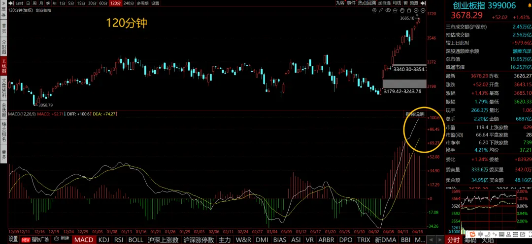Screen dimensions: 532x244
Task: Select K线图 in left sidebar
Action: (3, 66)
